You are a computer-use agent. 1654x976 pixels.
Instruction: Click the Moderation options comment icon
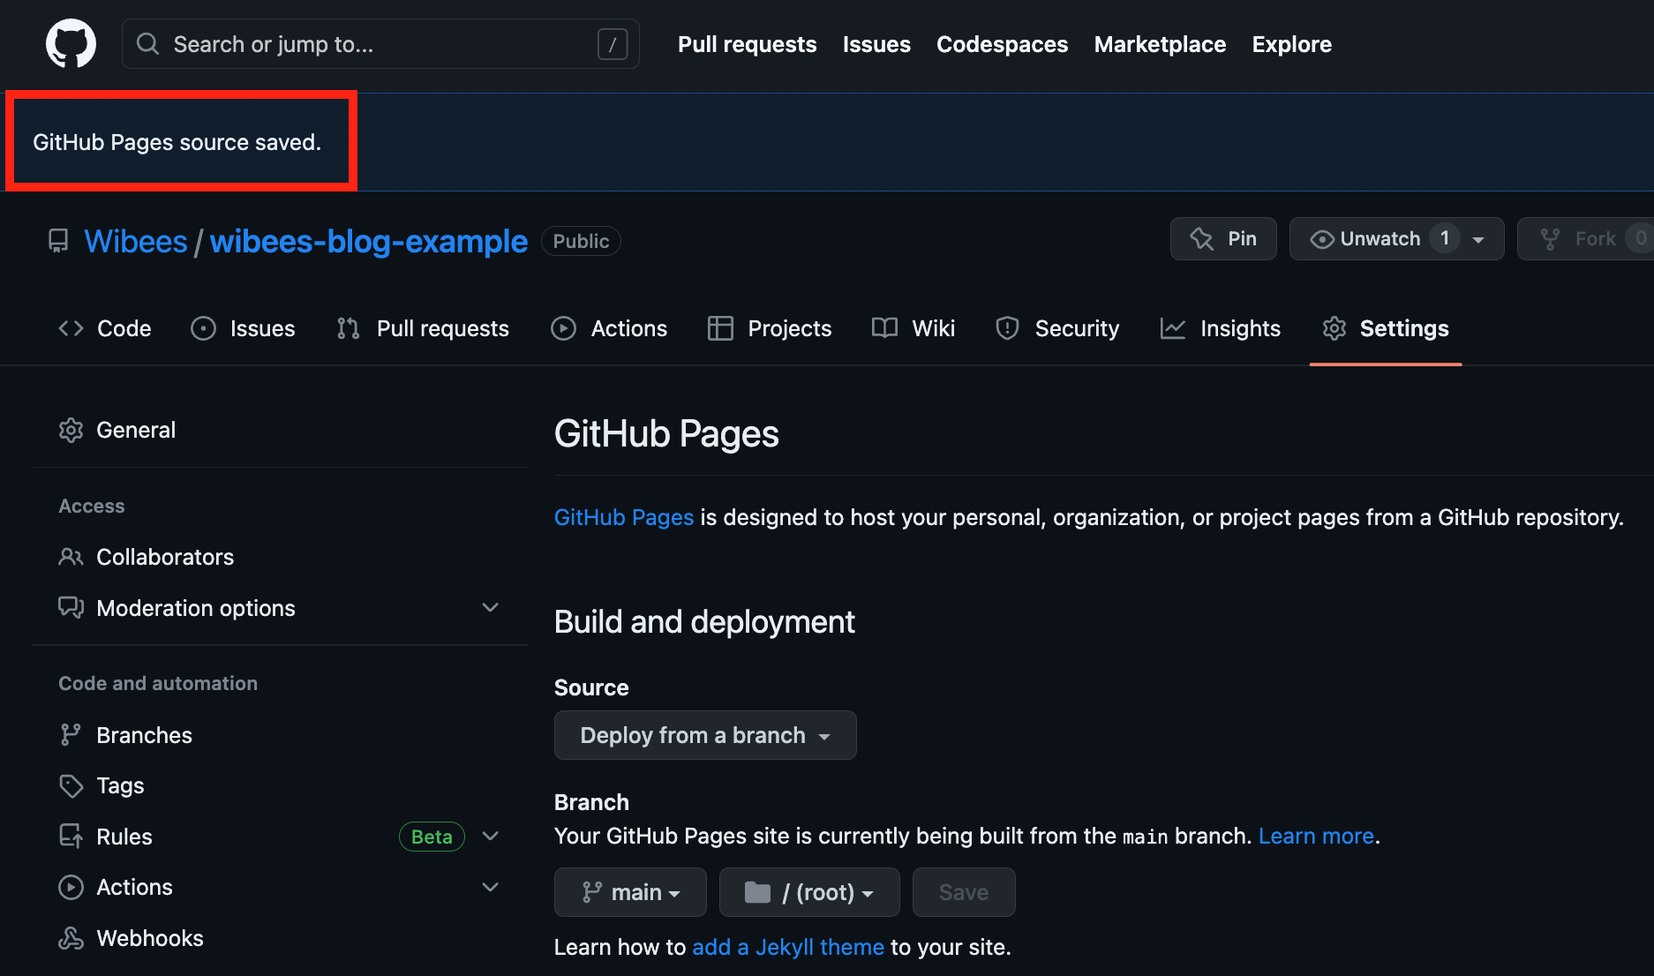coord(71,608)
